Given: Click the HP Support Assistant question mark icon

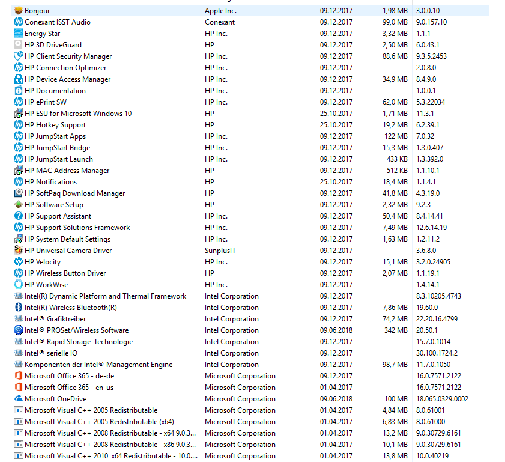Looking at the screenshot, I should click(19, 216).
